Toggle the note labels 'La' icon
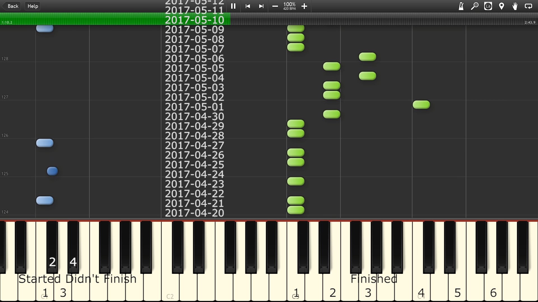This screenshot has width=538, height=302. pos(488,6)
